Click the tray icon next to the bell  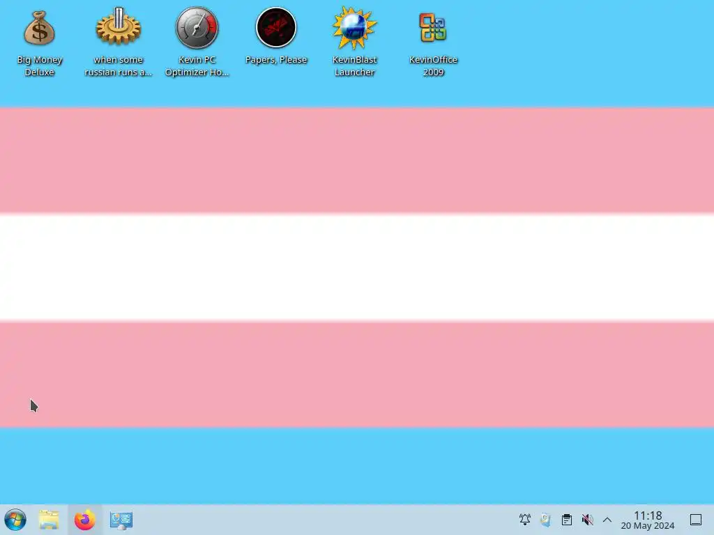point(545,520)
